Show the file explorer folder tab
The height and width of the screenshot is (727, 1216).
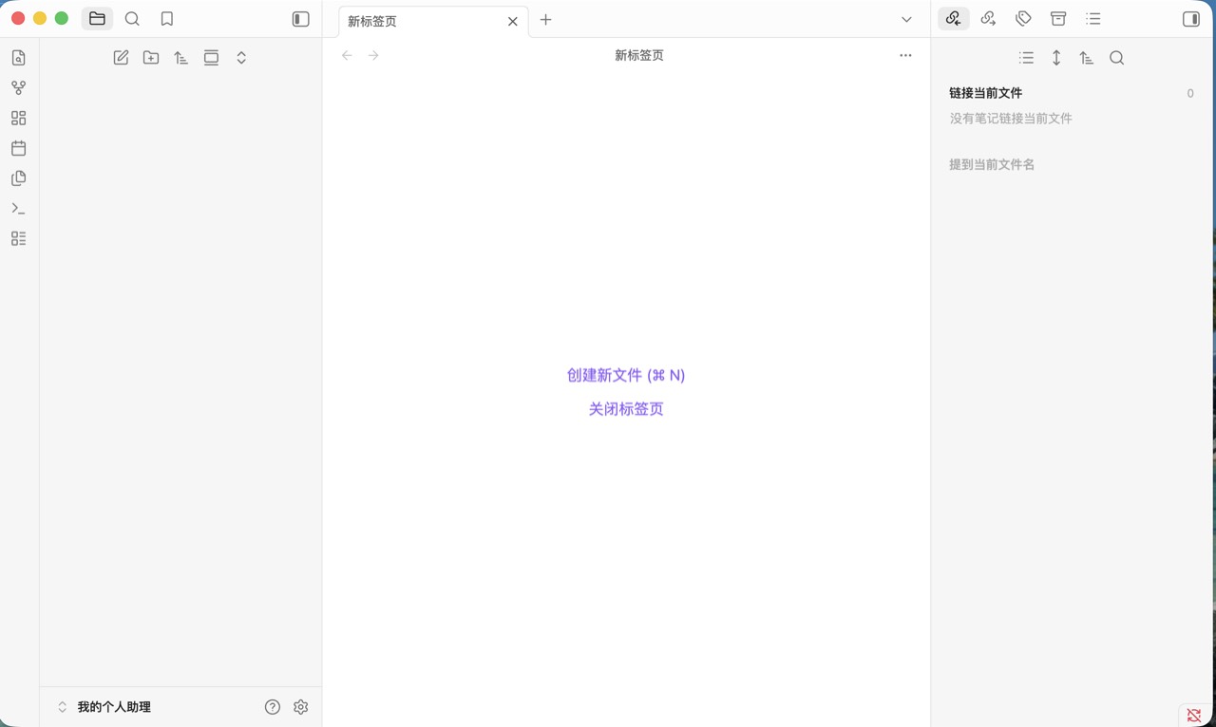click(x=97, y=19)
